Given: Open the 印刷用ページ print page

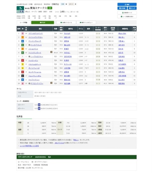Looking at the screenshot, I should tap(127, 12).
